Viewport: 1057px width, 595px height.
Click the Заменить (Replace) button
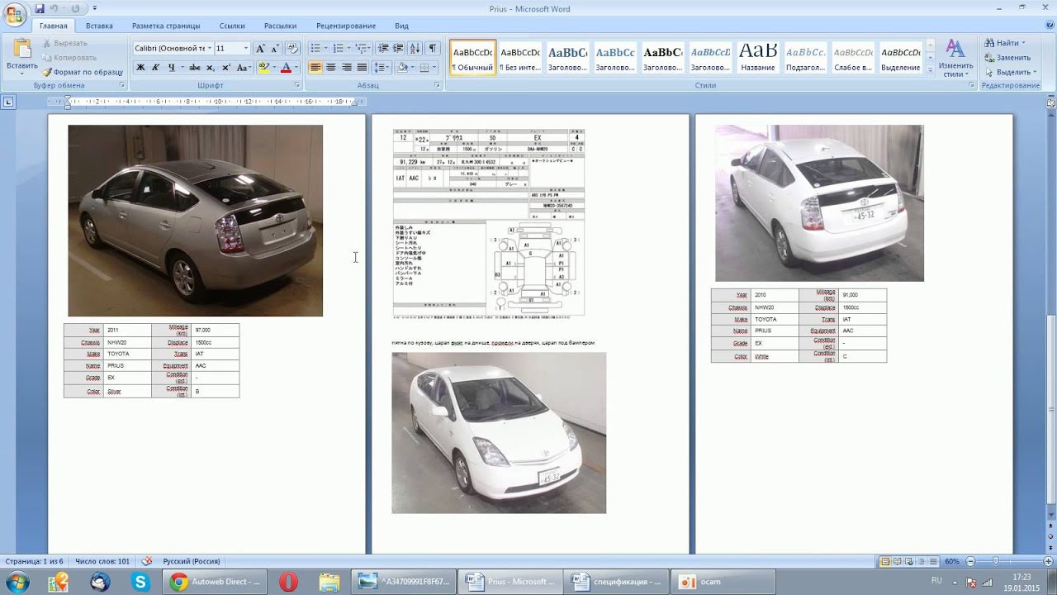point(1007,58)
